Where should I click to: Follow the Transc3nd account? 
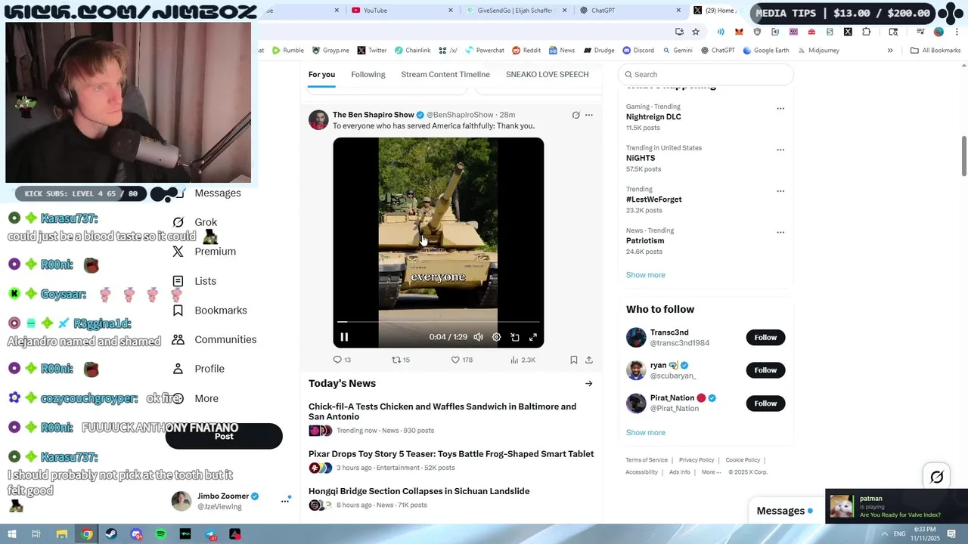pyautogui.click(x=765, y=337)
